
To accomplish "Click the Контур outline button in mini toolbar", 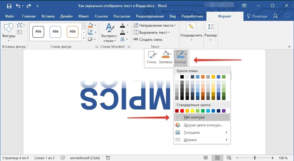I will point(181,57).
